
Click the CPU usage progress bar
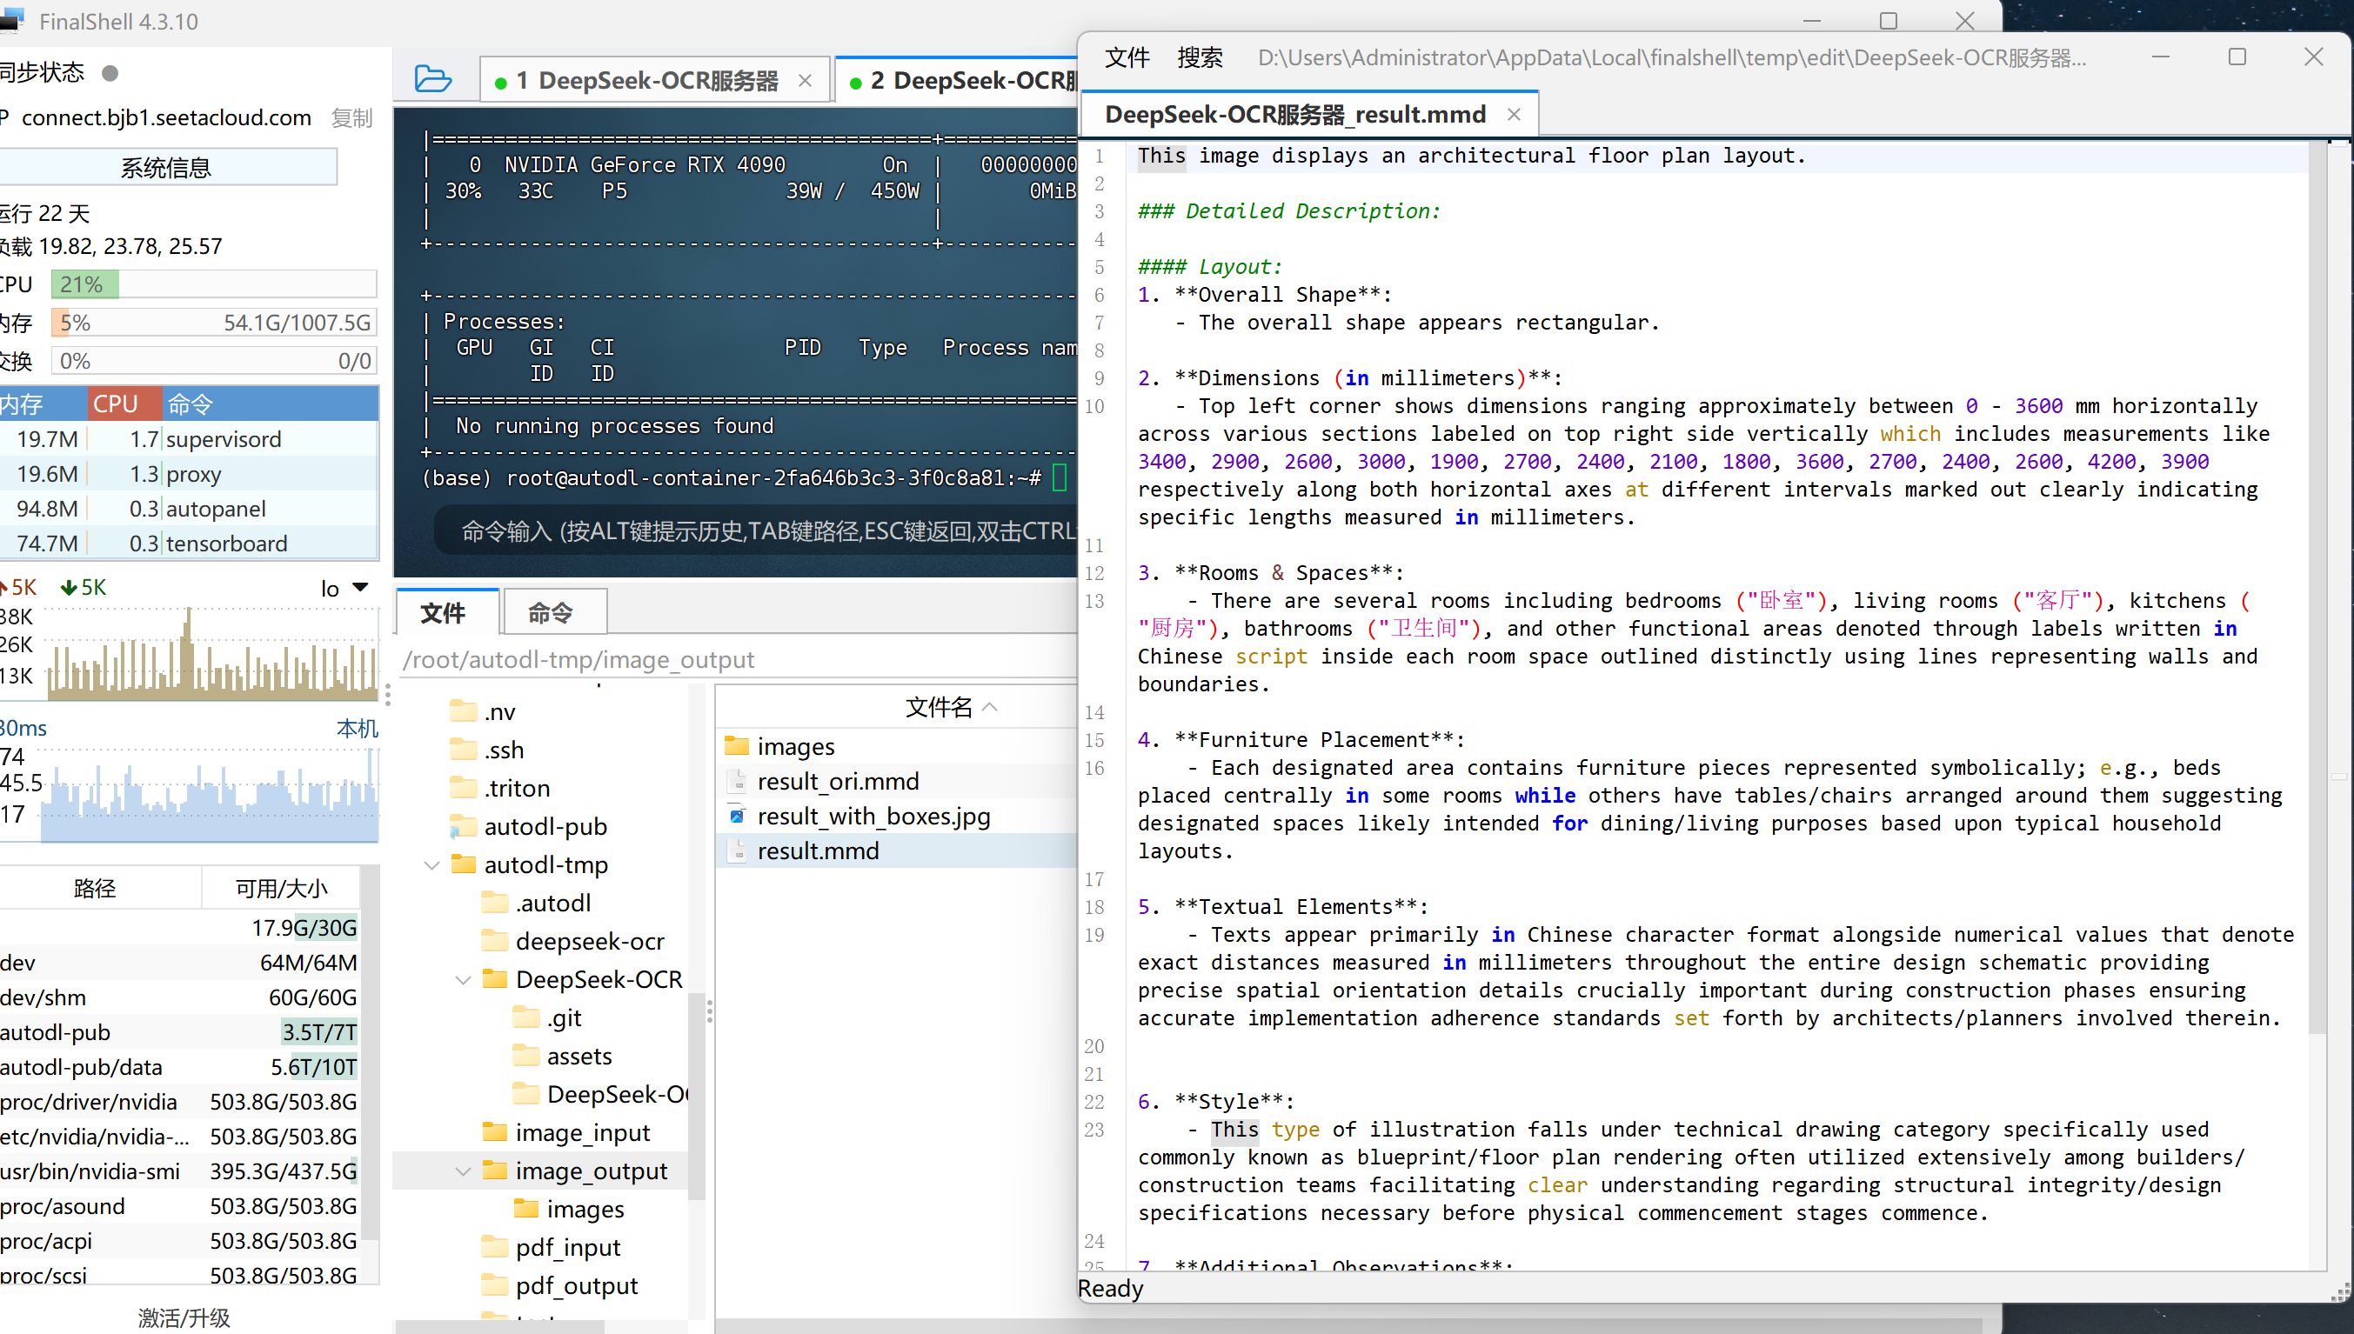pos(213,284)
